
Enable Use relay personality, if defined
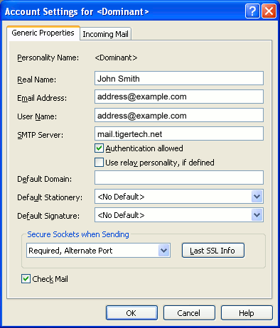(x=99, y=163)
